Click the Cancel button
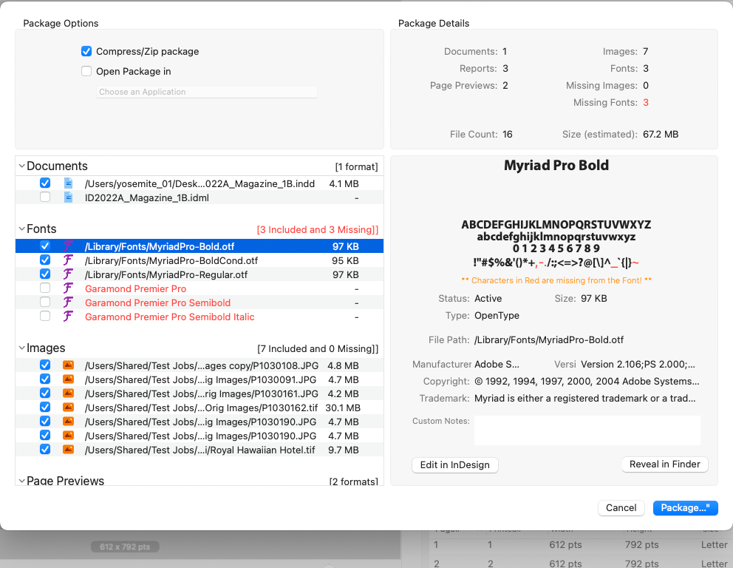 621,507
